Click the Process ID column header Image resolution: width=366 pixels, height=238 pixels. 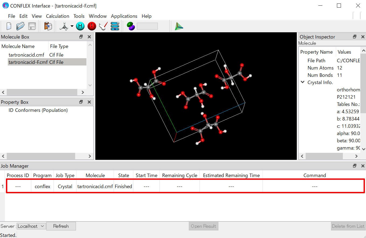pos(18,175)
